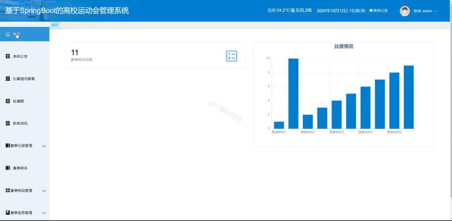The image size is (452, 221).
Task: Click the 赛事记录管理 sidebar icon
Action: [x=8, y=146]
